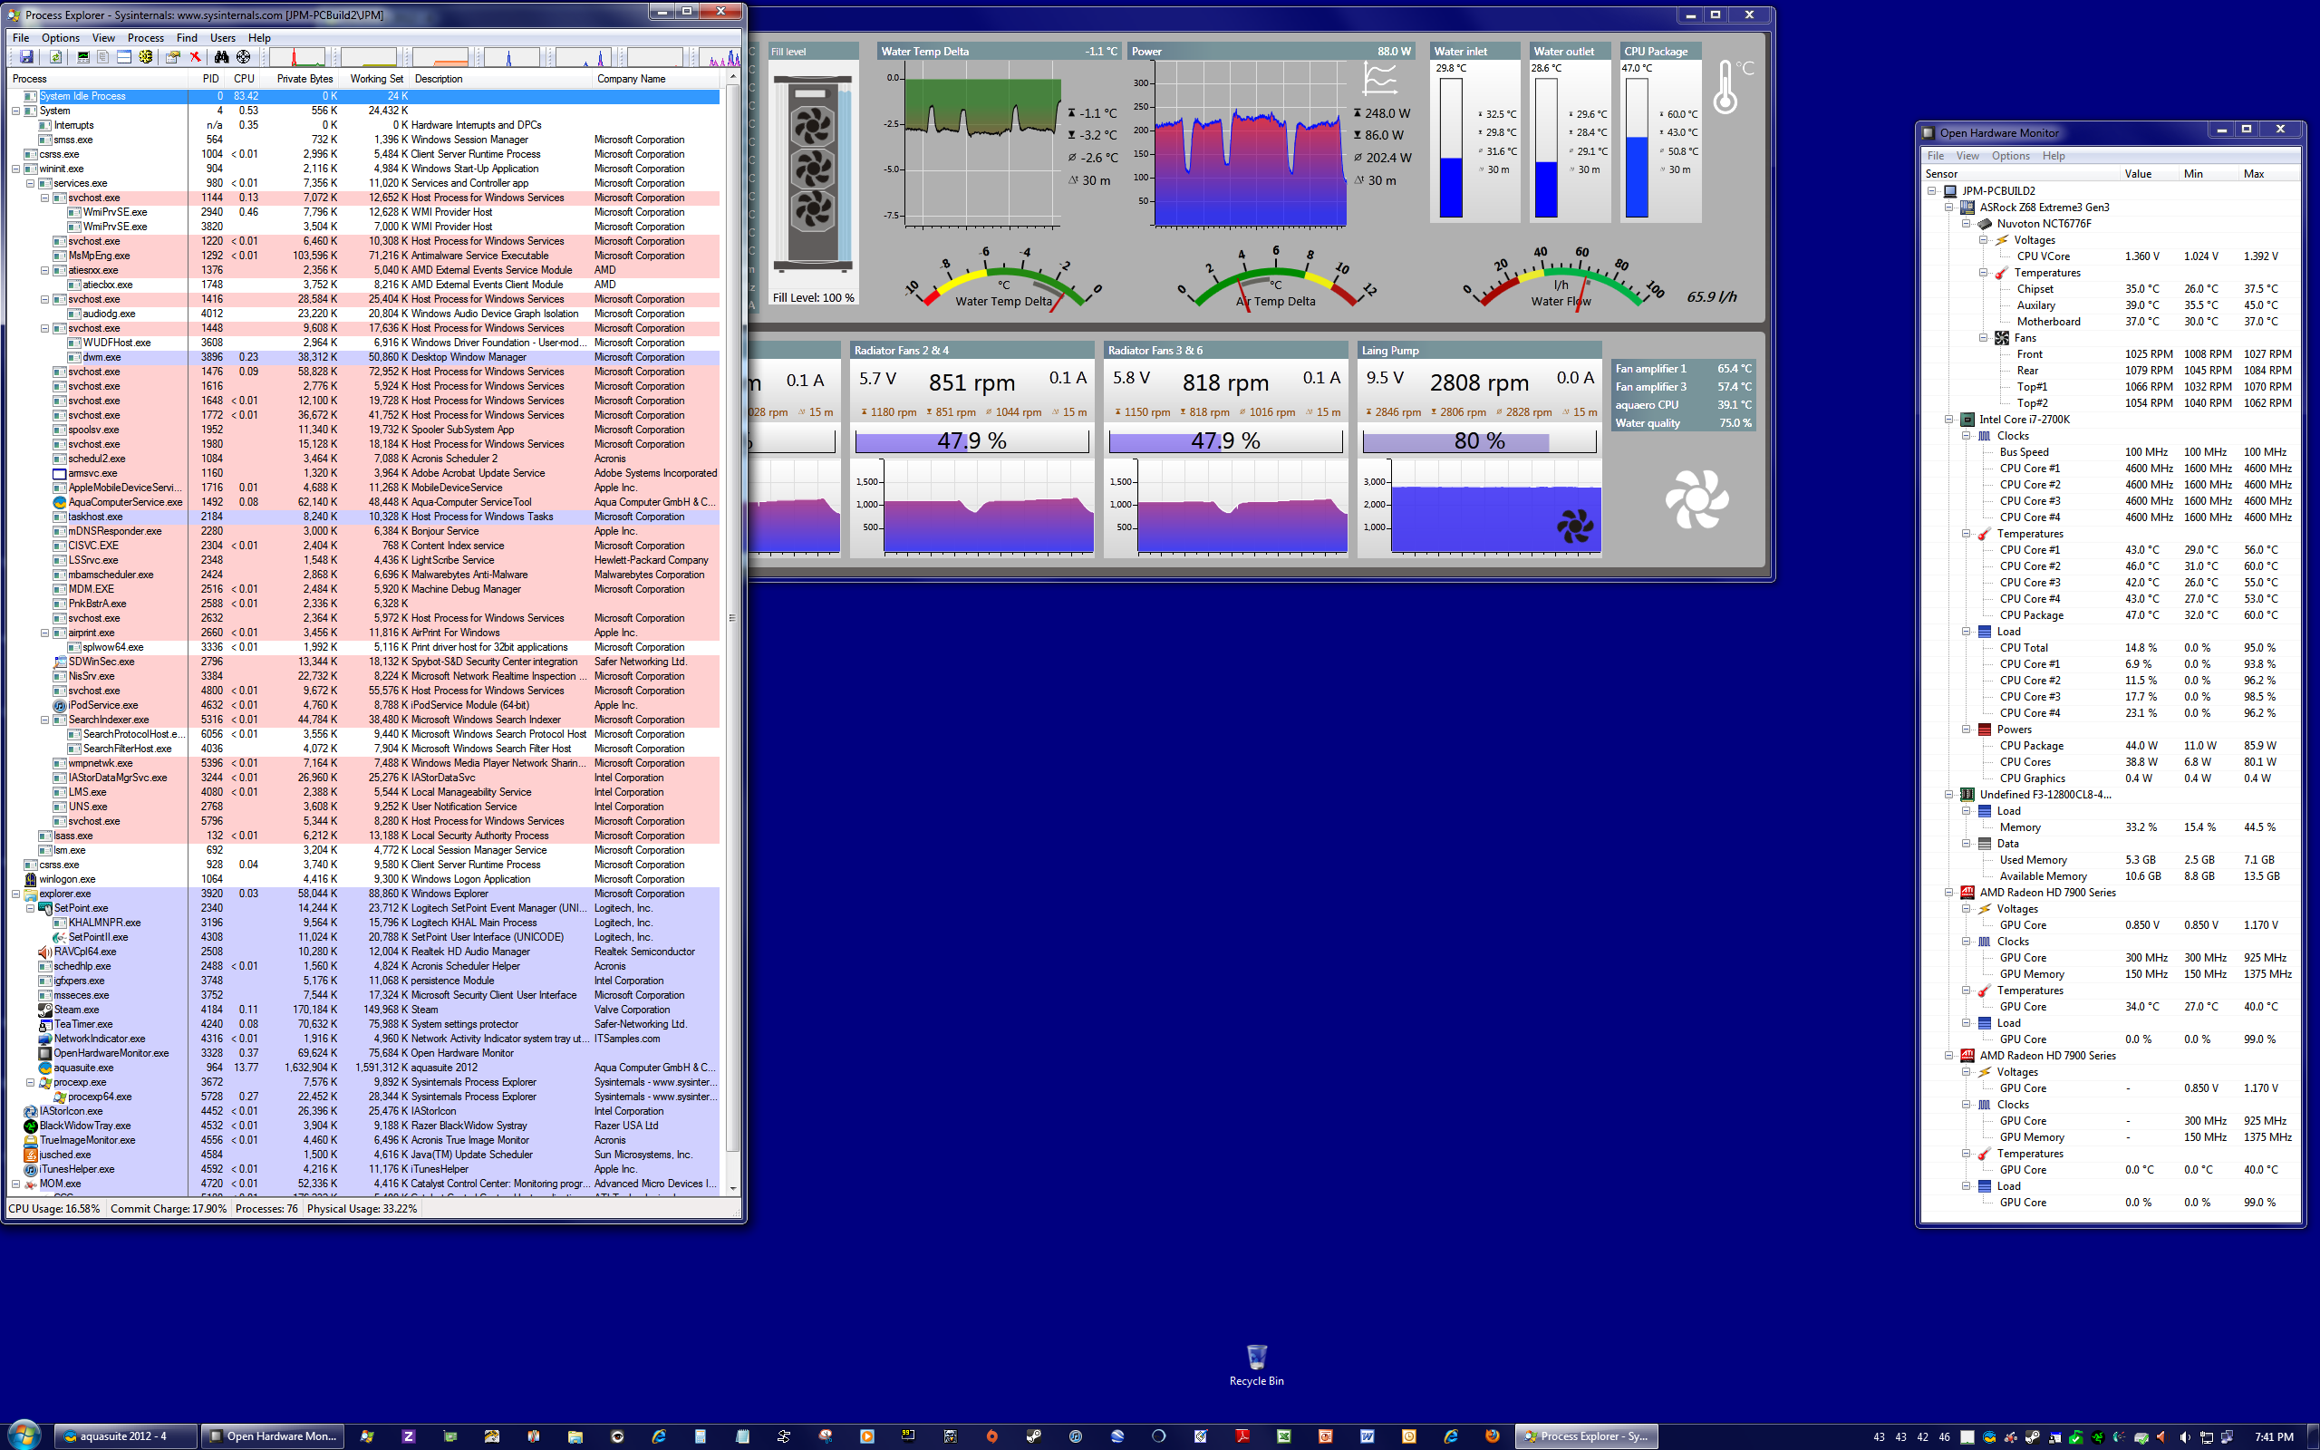
Task: Open the Process menu in Process Explorer
Action: click(x=145, y=38)
